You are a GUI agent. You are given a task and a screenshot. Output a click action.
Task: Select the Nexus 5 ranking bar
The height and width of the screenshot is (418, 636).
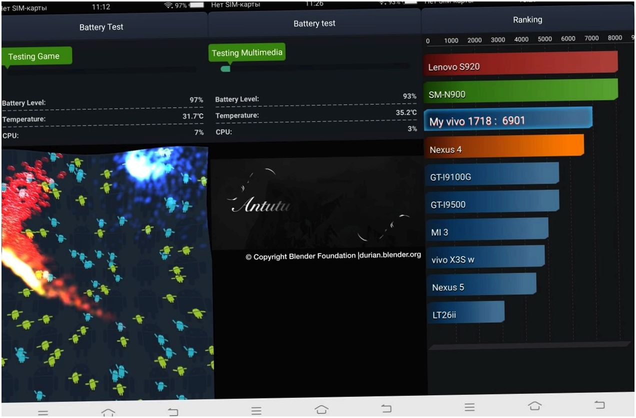point(482,284)
